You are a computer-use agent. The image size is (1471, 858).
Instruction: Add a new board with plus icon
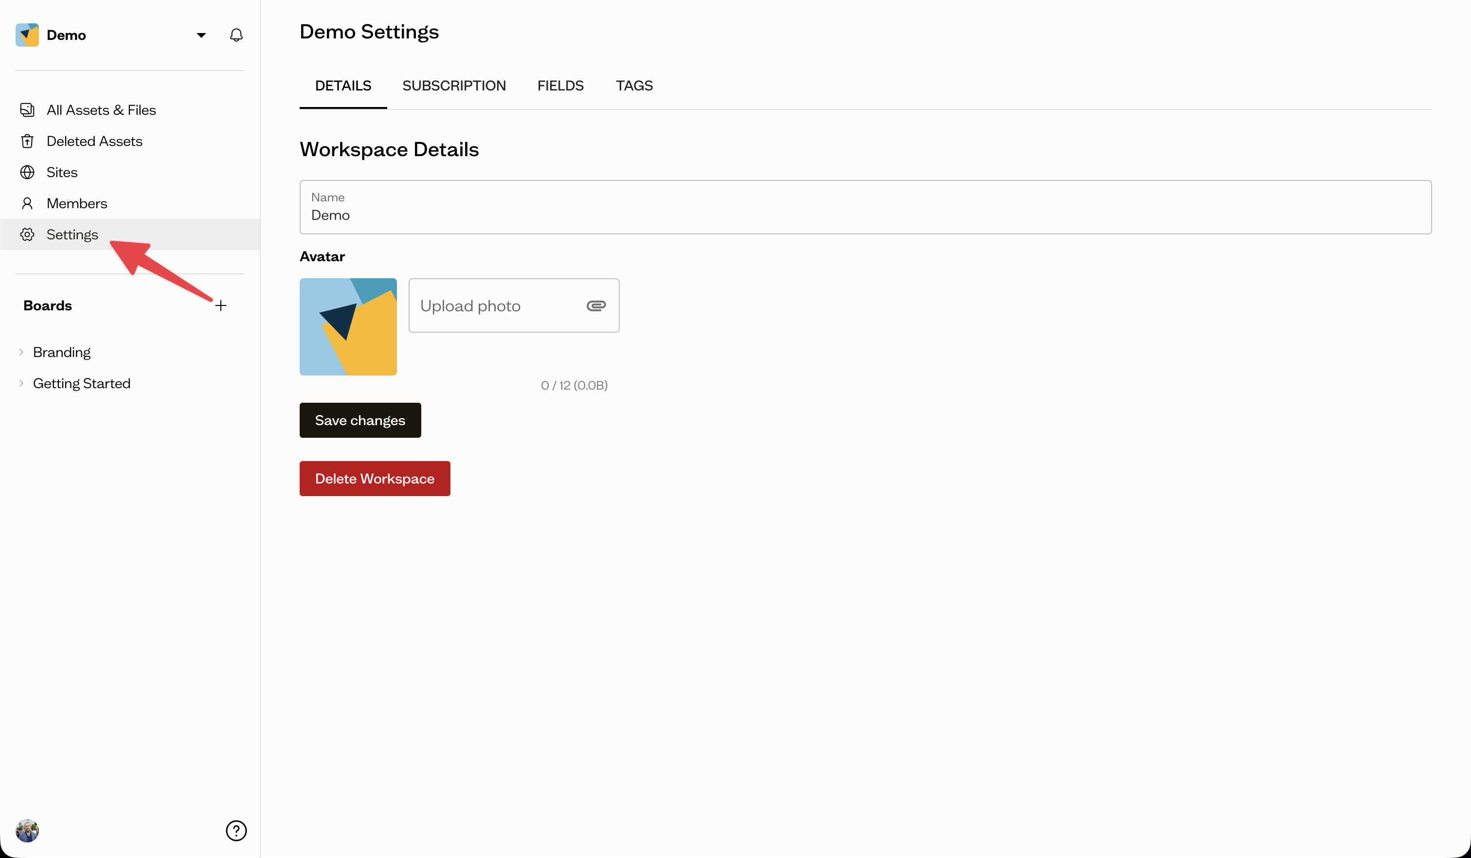click(x=221, y=305)
